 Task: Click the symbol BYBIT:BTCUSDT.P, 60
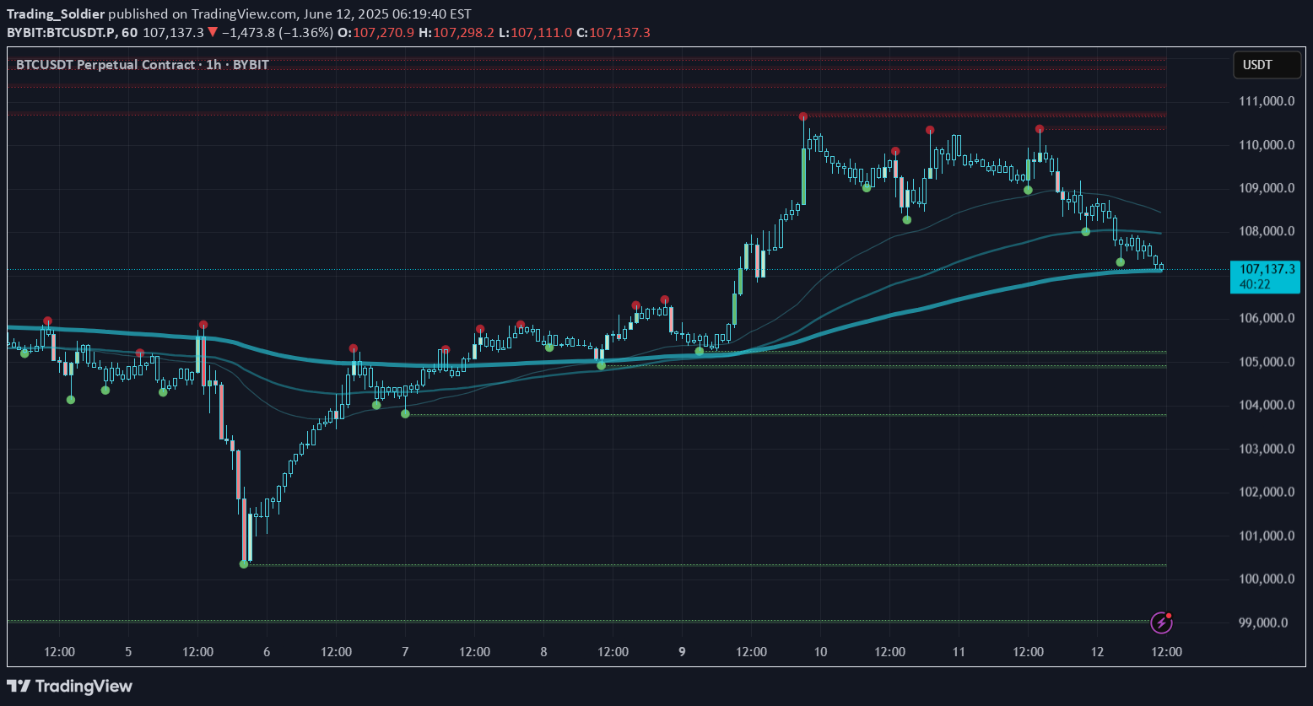click(x=72, y=32)
